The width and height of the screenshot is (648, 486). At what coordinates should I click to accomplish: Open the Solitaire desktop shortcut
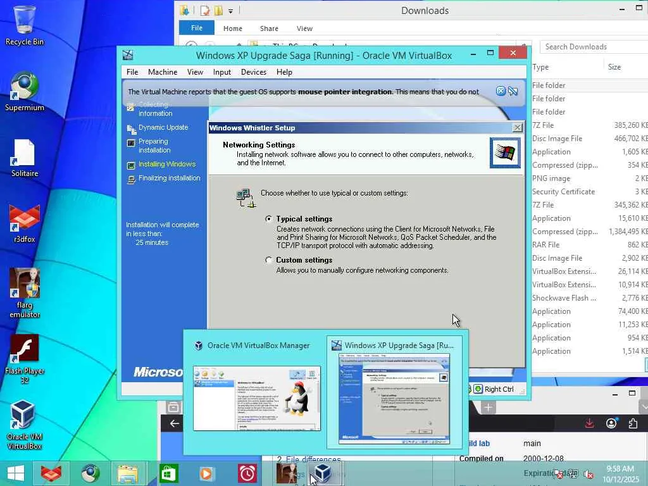(x=25, y=158)
